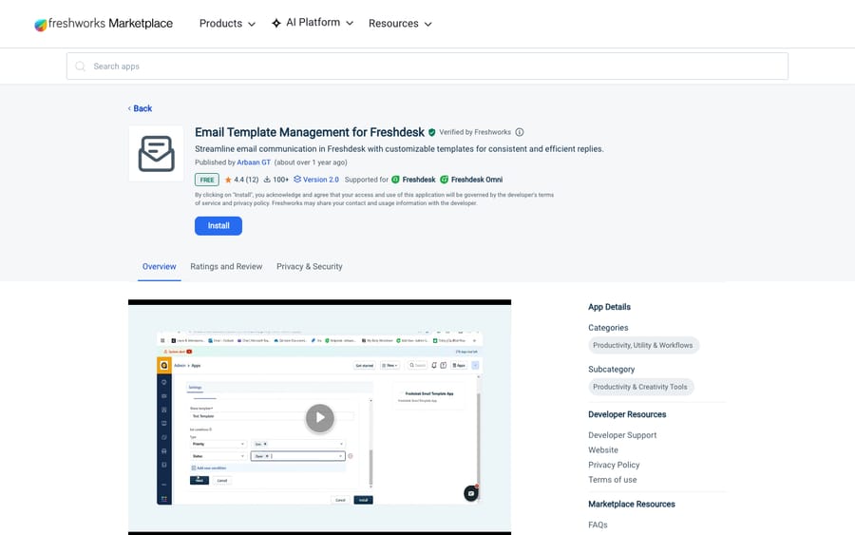Install the Email Template Management app
This screenshot has height=535, width=855.
pos(218,226)
